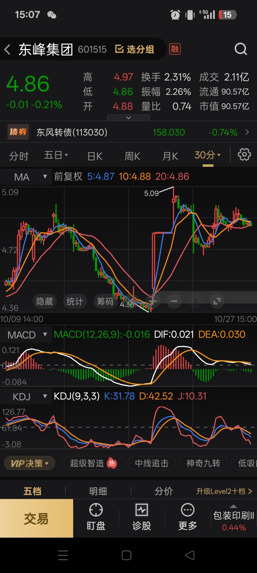Tap 隐藏 button on chart
Viewport: 257px width, 573px height.
click(45, 302)
